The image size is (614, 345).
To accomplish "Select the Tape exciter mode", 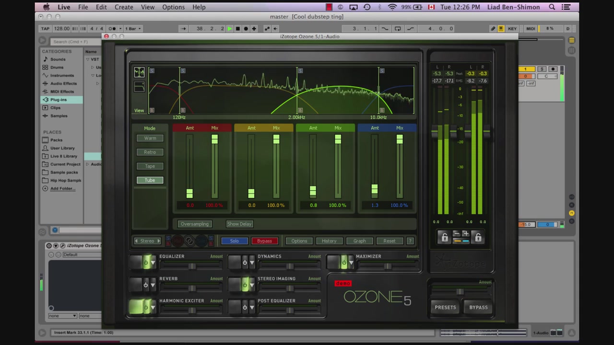I will tap(150, 166).
